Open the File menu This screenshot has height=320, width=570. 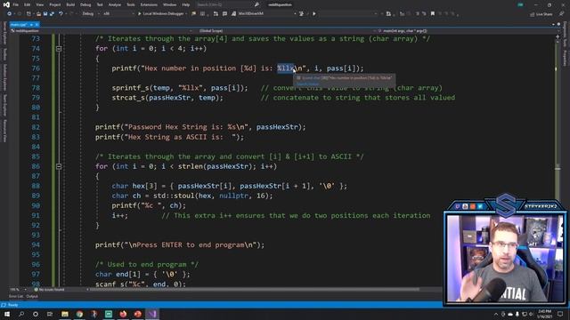coord(16,4)
